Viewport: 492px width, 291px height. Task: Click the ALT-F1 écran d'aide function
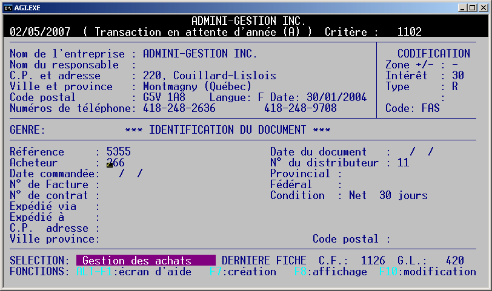point(134,272)
